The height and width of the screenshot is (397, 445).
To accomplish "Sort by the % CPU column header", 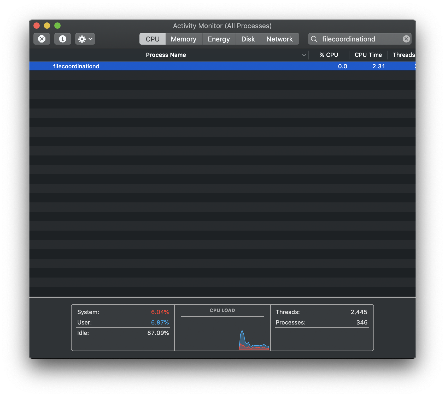I will 329,55.
